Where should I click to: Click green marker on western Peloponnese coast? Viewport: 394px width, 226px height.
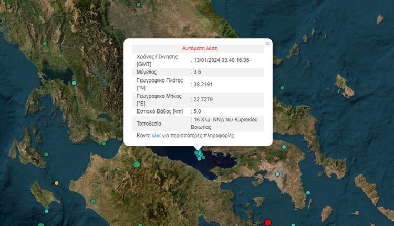[x=93, y=200]
